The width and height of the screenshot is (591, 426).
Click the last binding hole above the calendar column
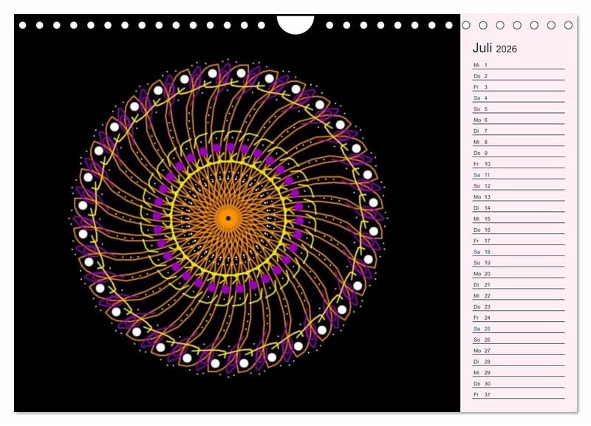point(568,25)
